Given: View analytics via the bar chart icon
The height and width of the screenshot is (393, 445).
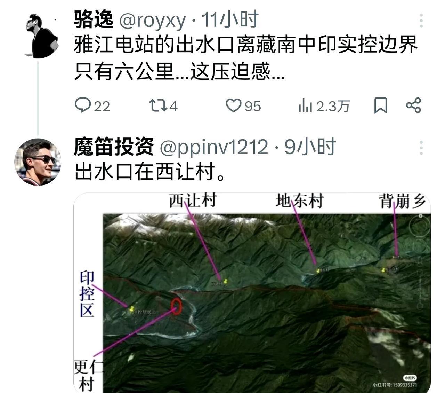Looking at the screenshot, I should coord(305,105).
